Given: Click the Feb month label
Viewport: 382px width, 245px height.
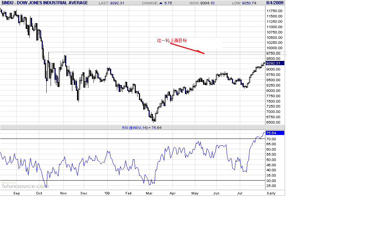Looking at the screenshot, I should [129, 193].
